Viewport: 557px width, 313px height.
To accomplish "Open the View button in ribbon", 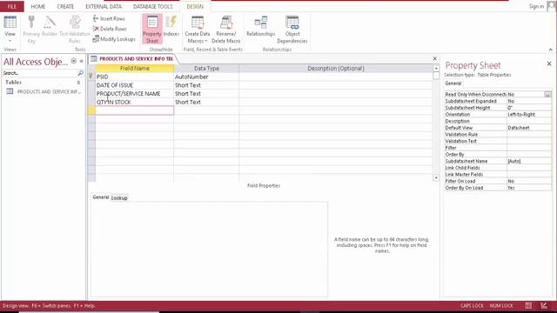I will [10, 29].
